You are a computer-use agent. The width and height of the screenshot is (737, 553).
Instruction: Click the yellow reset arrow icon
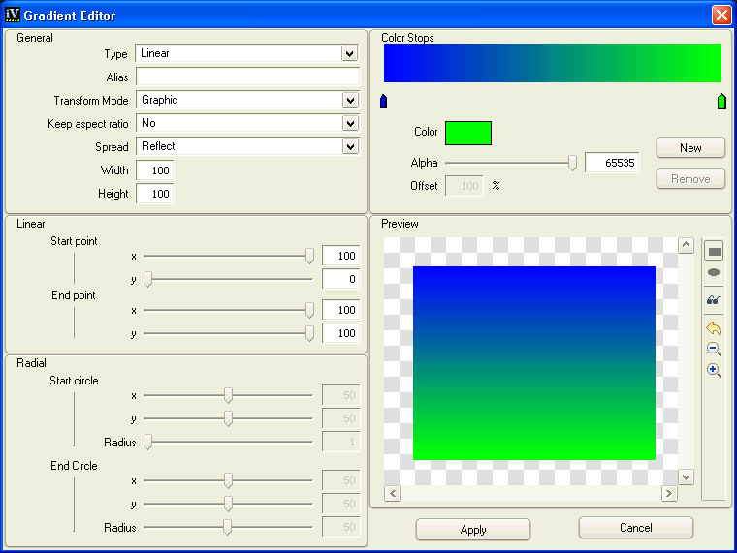pos(714,328)
